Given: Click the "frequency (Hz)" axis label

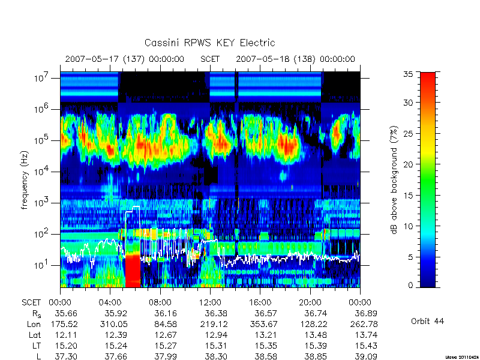Looking at the screenshot, I should [x=25, y=180].
